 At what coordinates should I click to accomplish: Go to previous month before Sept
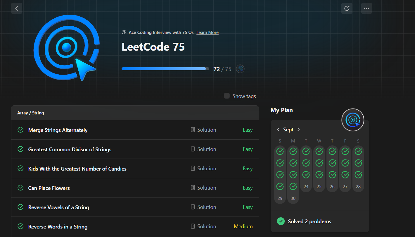coord(278,129)
